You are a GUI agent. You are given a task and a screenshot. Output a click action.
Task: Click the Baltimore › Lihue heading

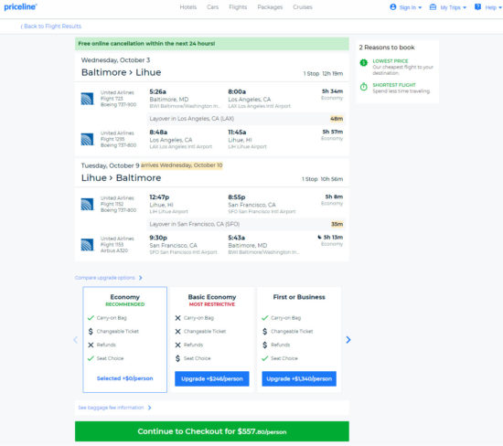122,72
